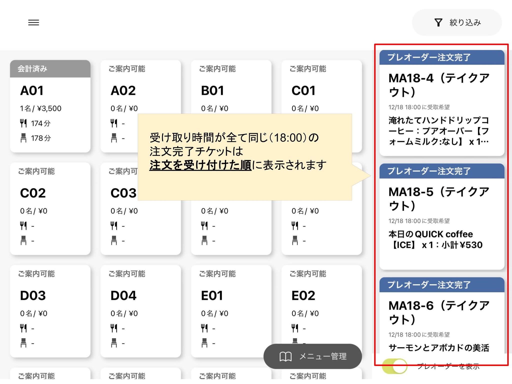The image size is (512, 384).
Task: Open the hamburger menu
Action: point(33,22)
